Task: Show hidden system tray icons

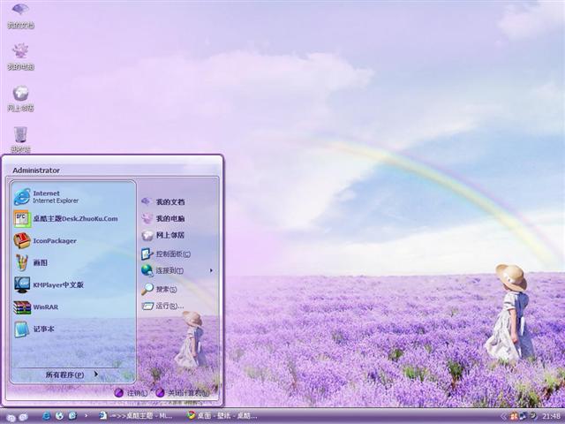Action: pyautogui.click(x=503, y=416)
